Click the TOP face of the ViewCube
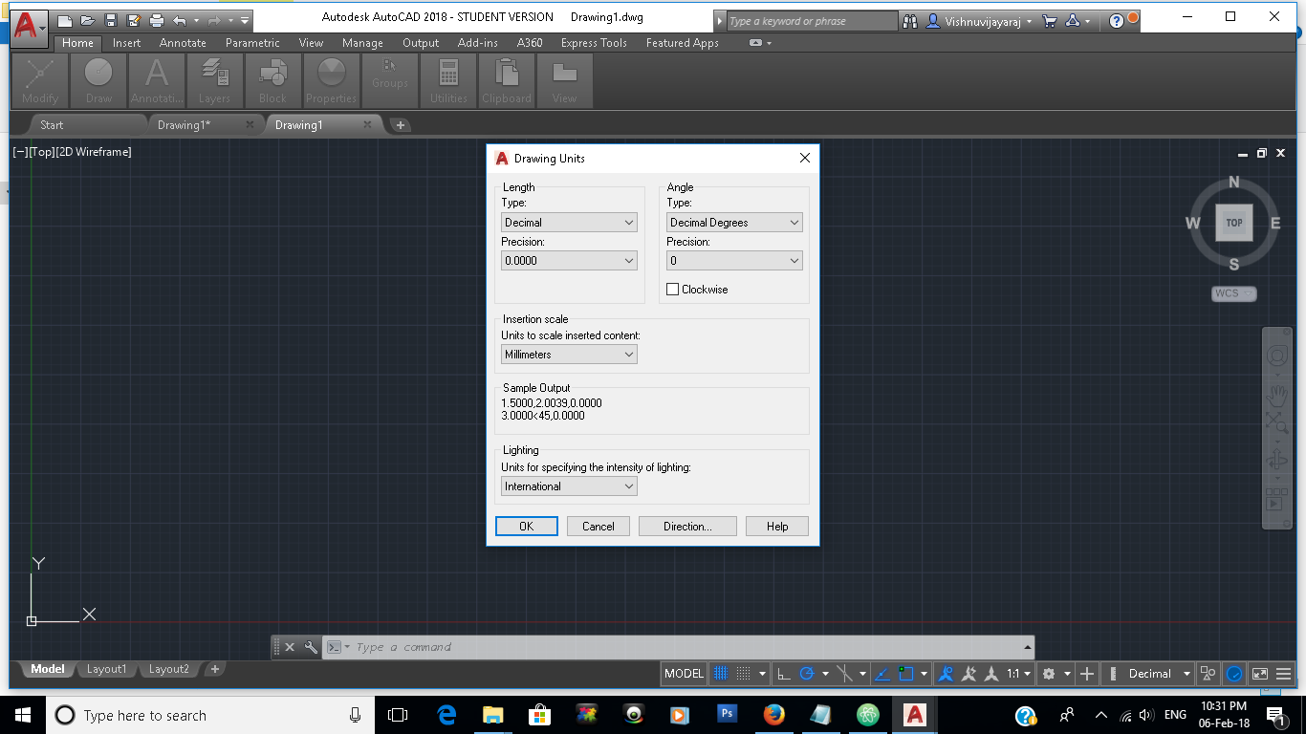The height and width of the screenshot is (734, 1306). (x=1234, y=223)
